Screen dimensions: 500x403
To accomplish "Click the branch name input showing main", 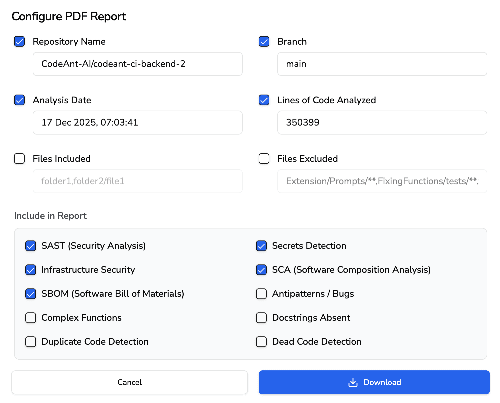I will 382,64.
